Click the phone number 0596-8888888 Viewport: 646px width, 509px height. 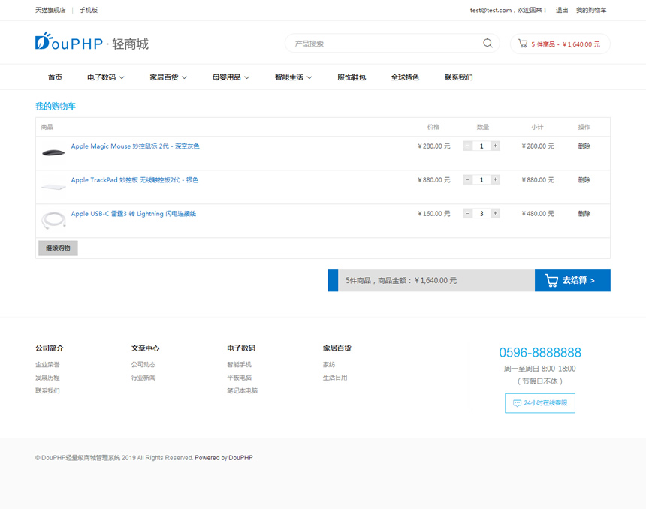[540, 353]
